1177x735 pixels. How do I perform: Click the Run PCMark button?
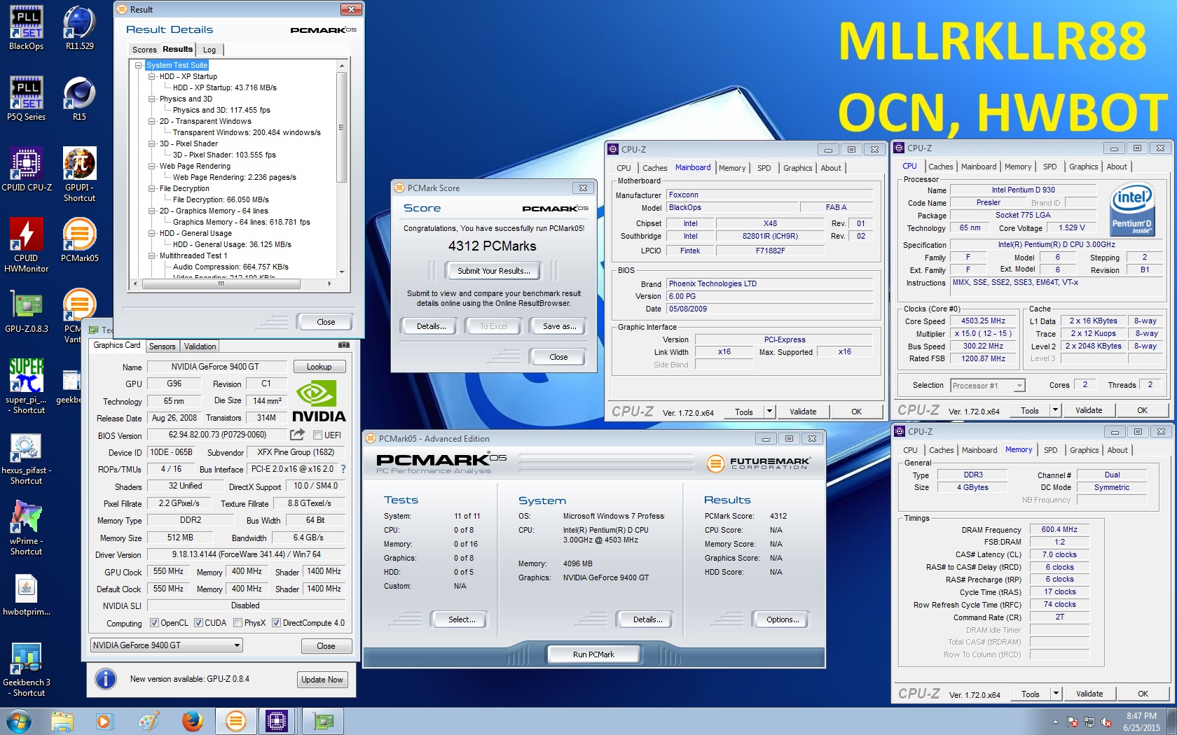[593, 654]
